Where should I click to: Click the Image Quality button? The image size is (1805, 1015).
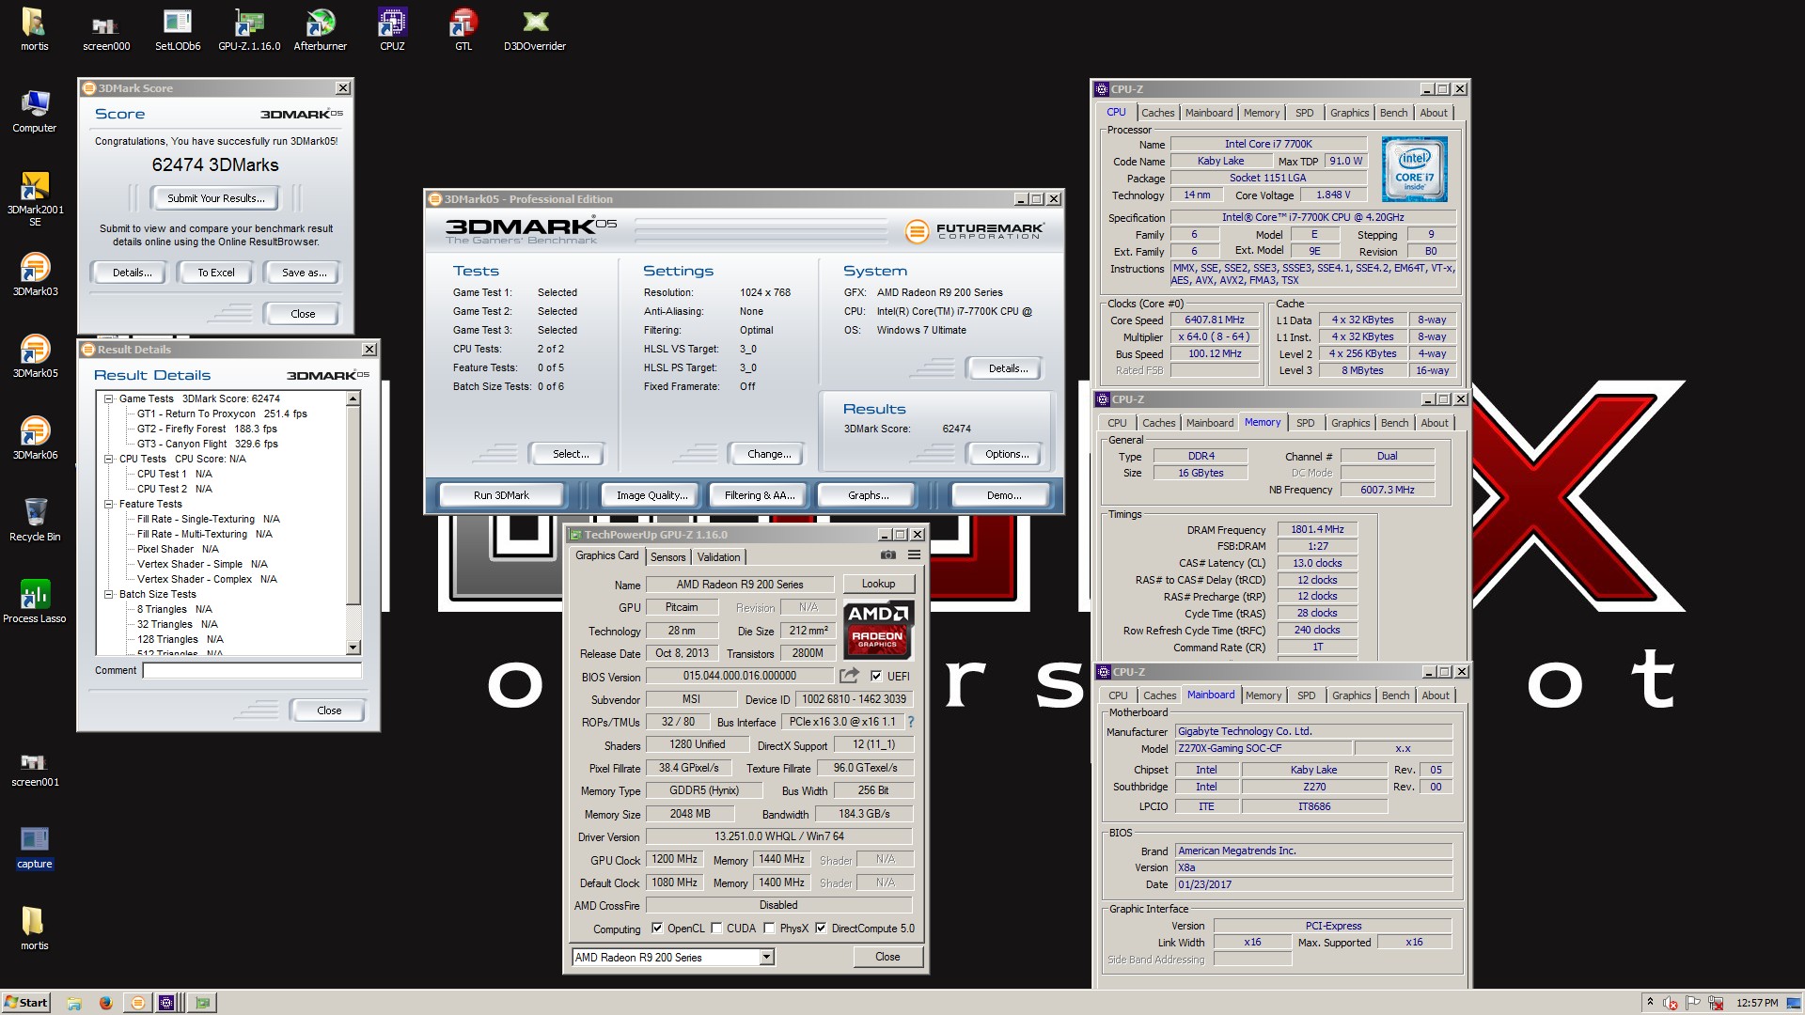(x=651, y=495)
